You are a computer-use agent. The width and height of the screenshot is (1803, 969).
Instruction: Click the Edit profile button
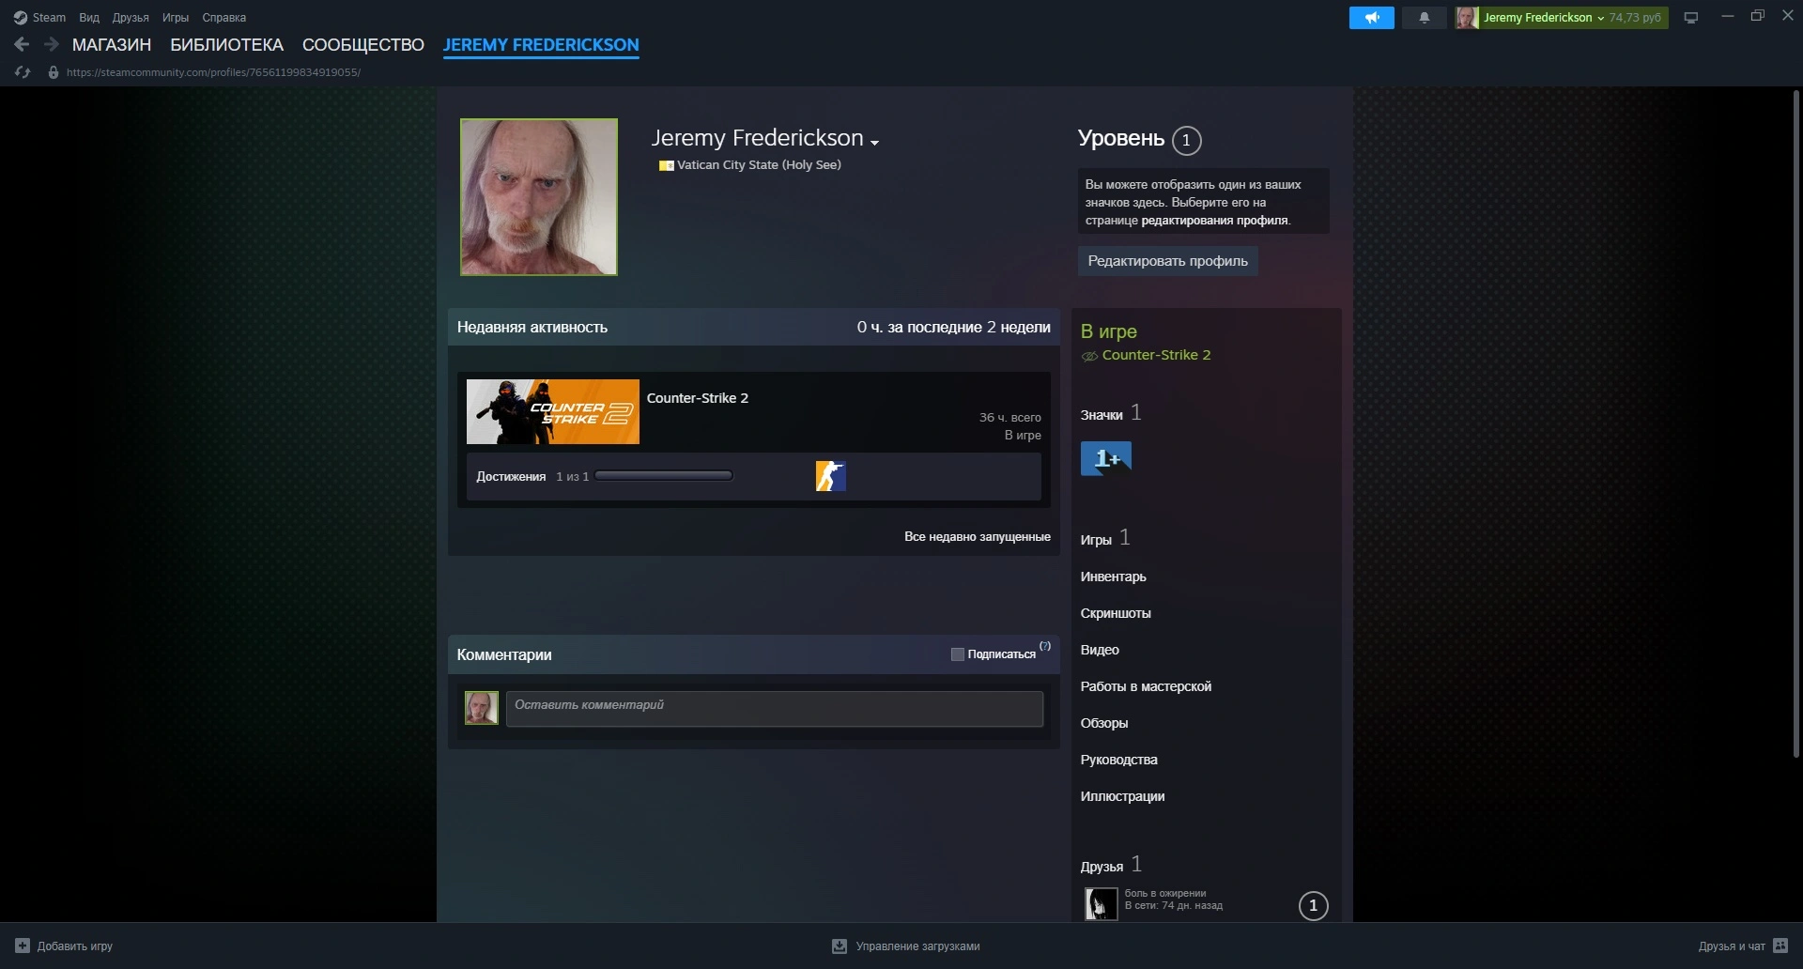pos(1166,261)
